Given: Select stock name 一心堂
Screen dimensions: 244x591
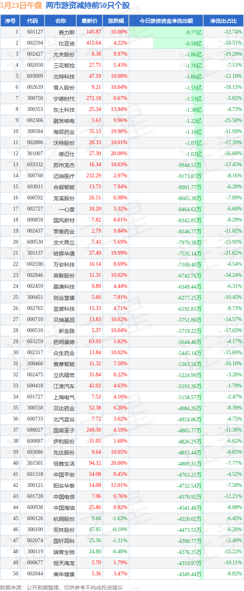Looking at the screenshot, I should coord(67,209).
